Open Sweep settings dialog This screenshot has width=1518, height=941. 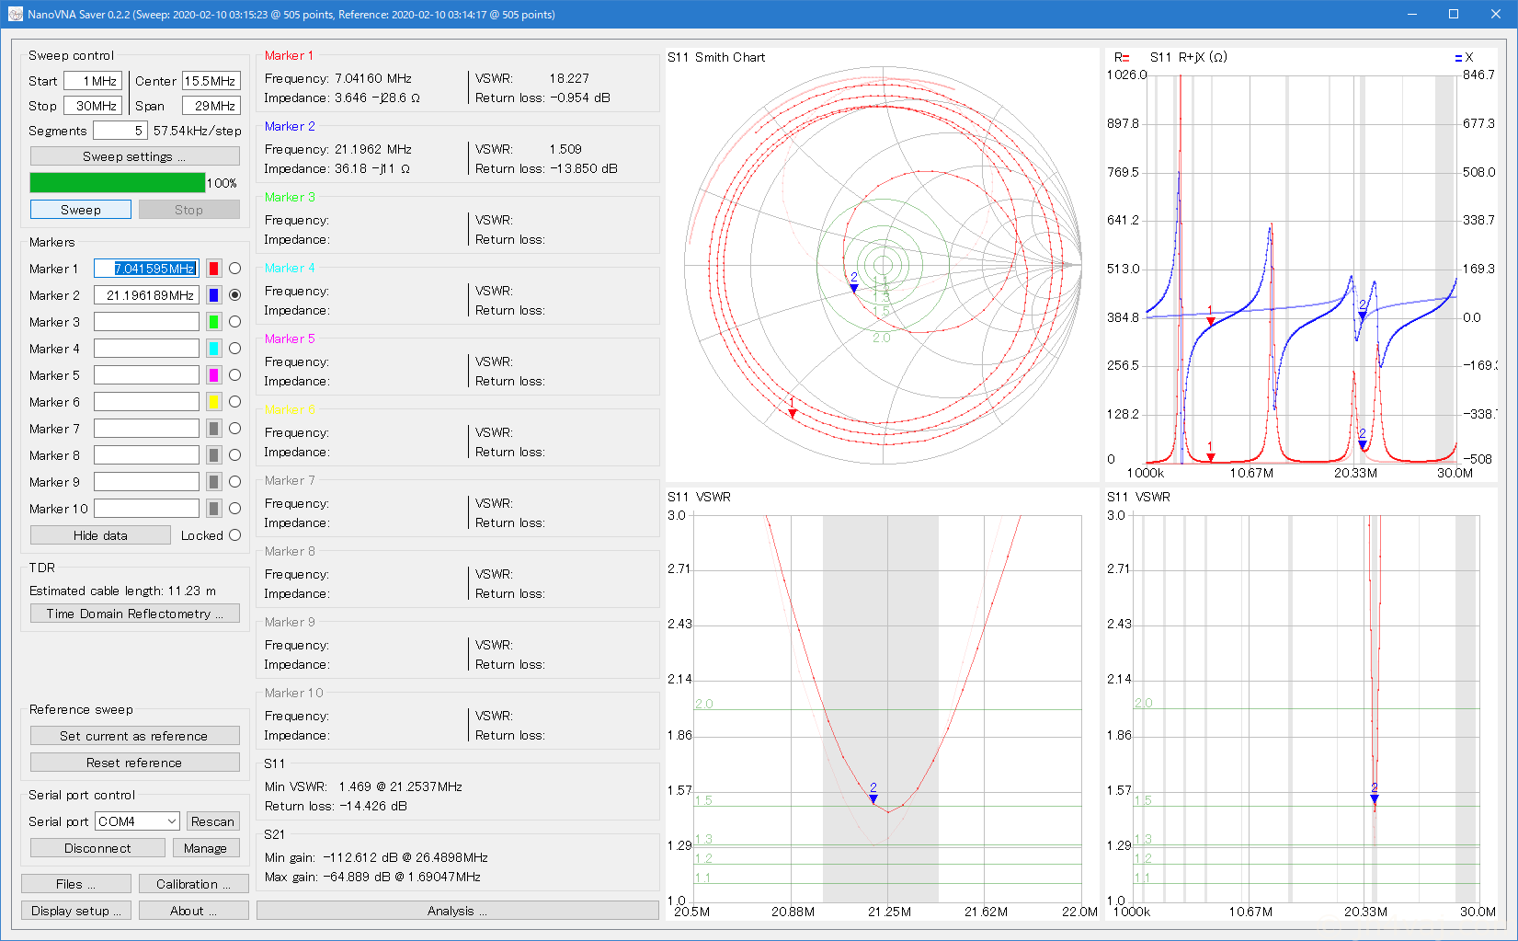(x=135, y=156)
